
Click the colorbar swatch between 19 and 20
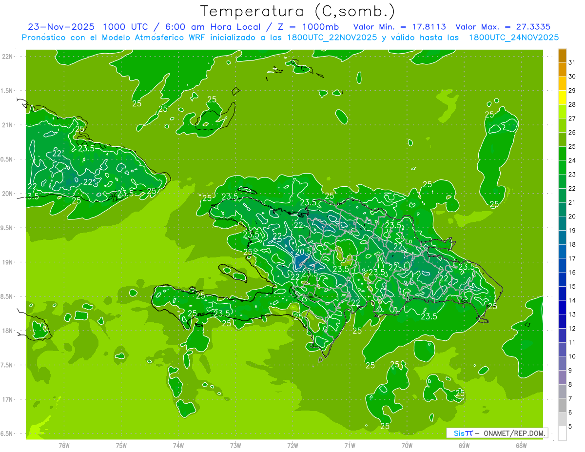[x=562, y=223]
